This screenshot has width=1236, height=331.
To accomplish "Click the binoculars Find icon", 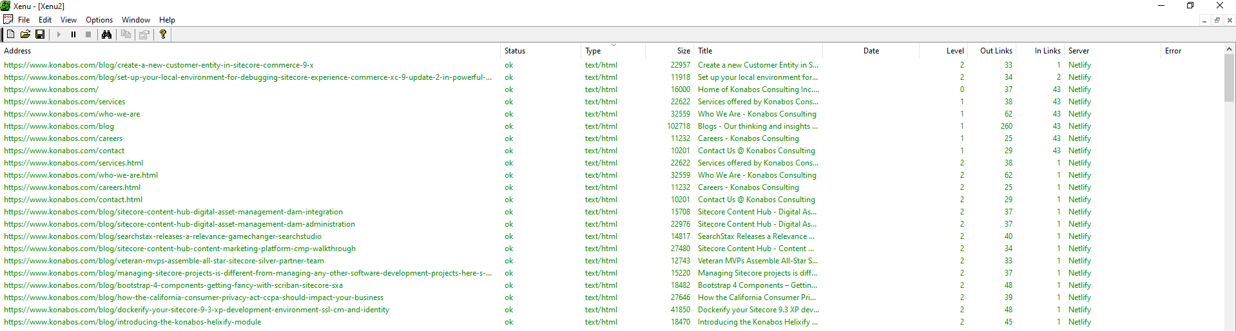I will [107, 34].
